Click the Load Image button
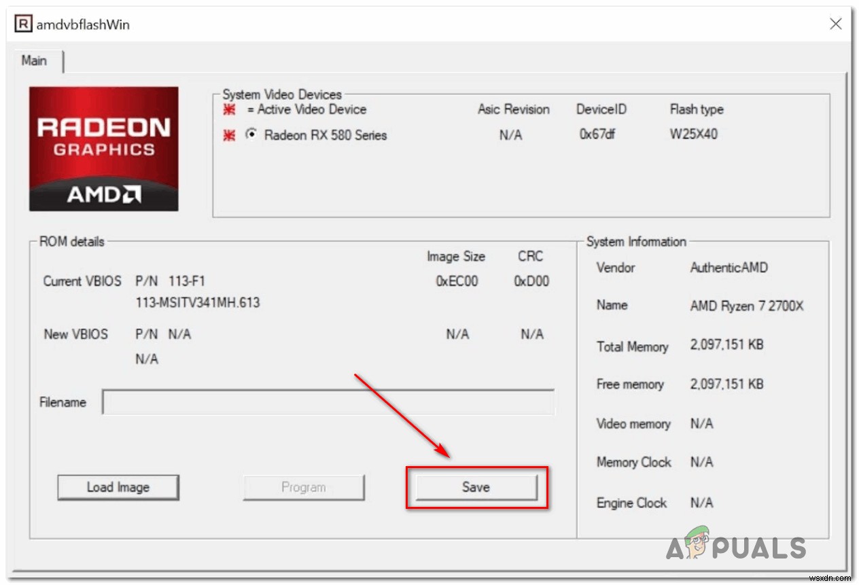Viewport: 859px width, 585px height. pos(118,486)
